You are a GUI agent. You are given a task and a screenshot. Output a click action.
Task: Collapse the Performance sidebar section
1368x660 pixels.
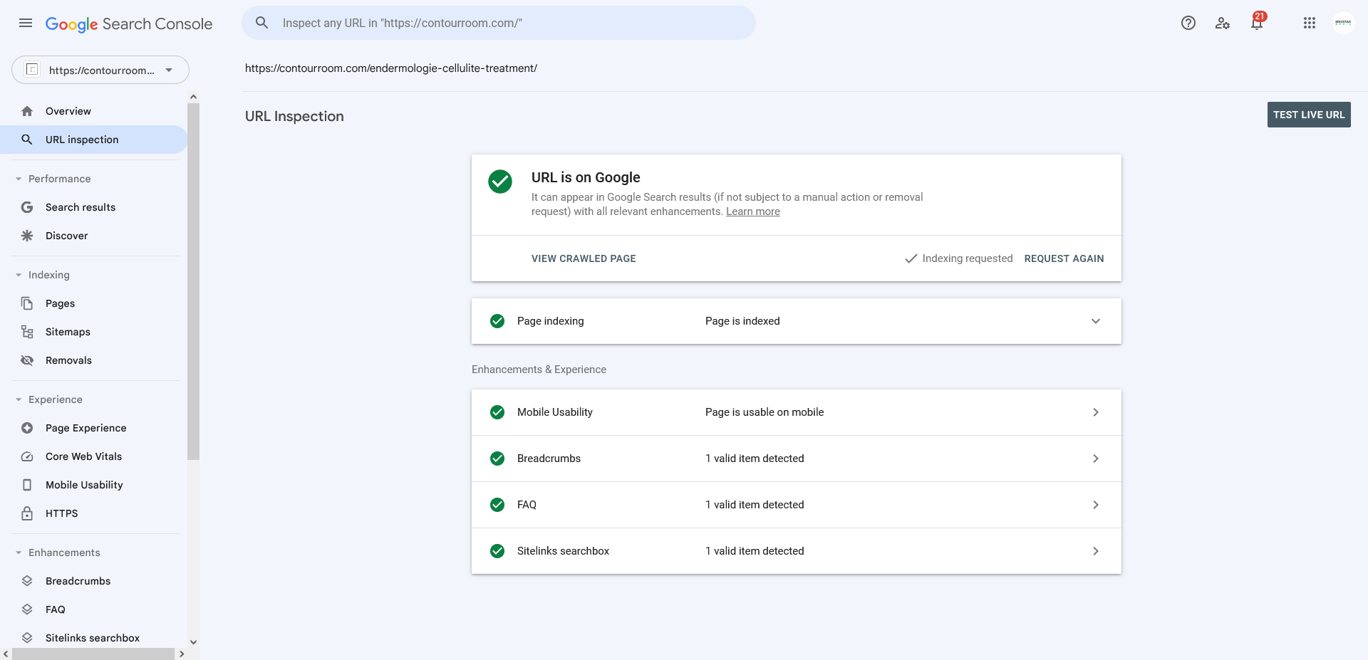coord(19,179)
